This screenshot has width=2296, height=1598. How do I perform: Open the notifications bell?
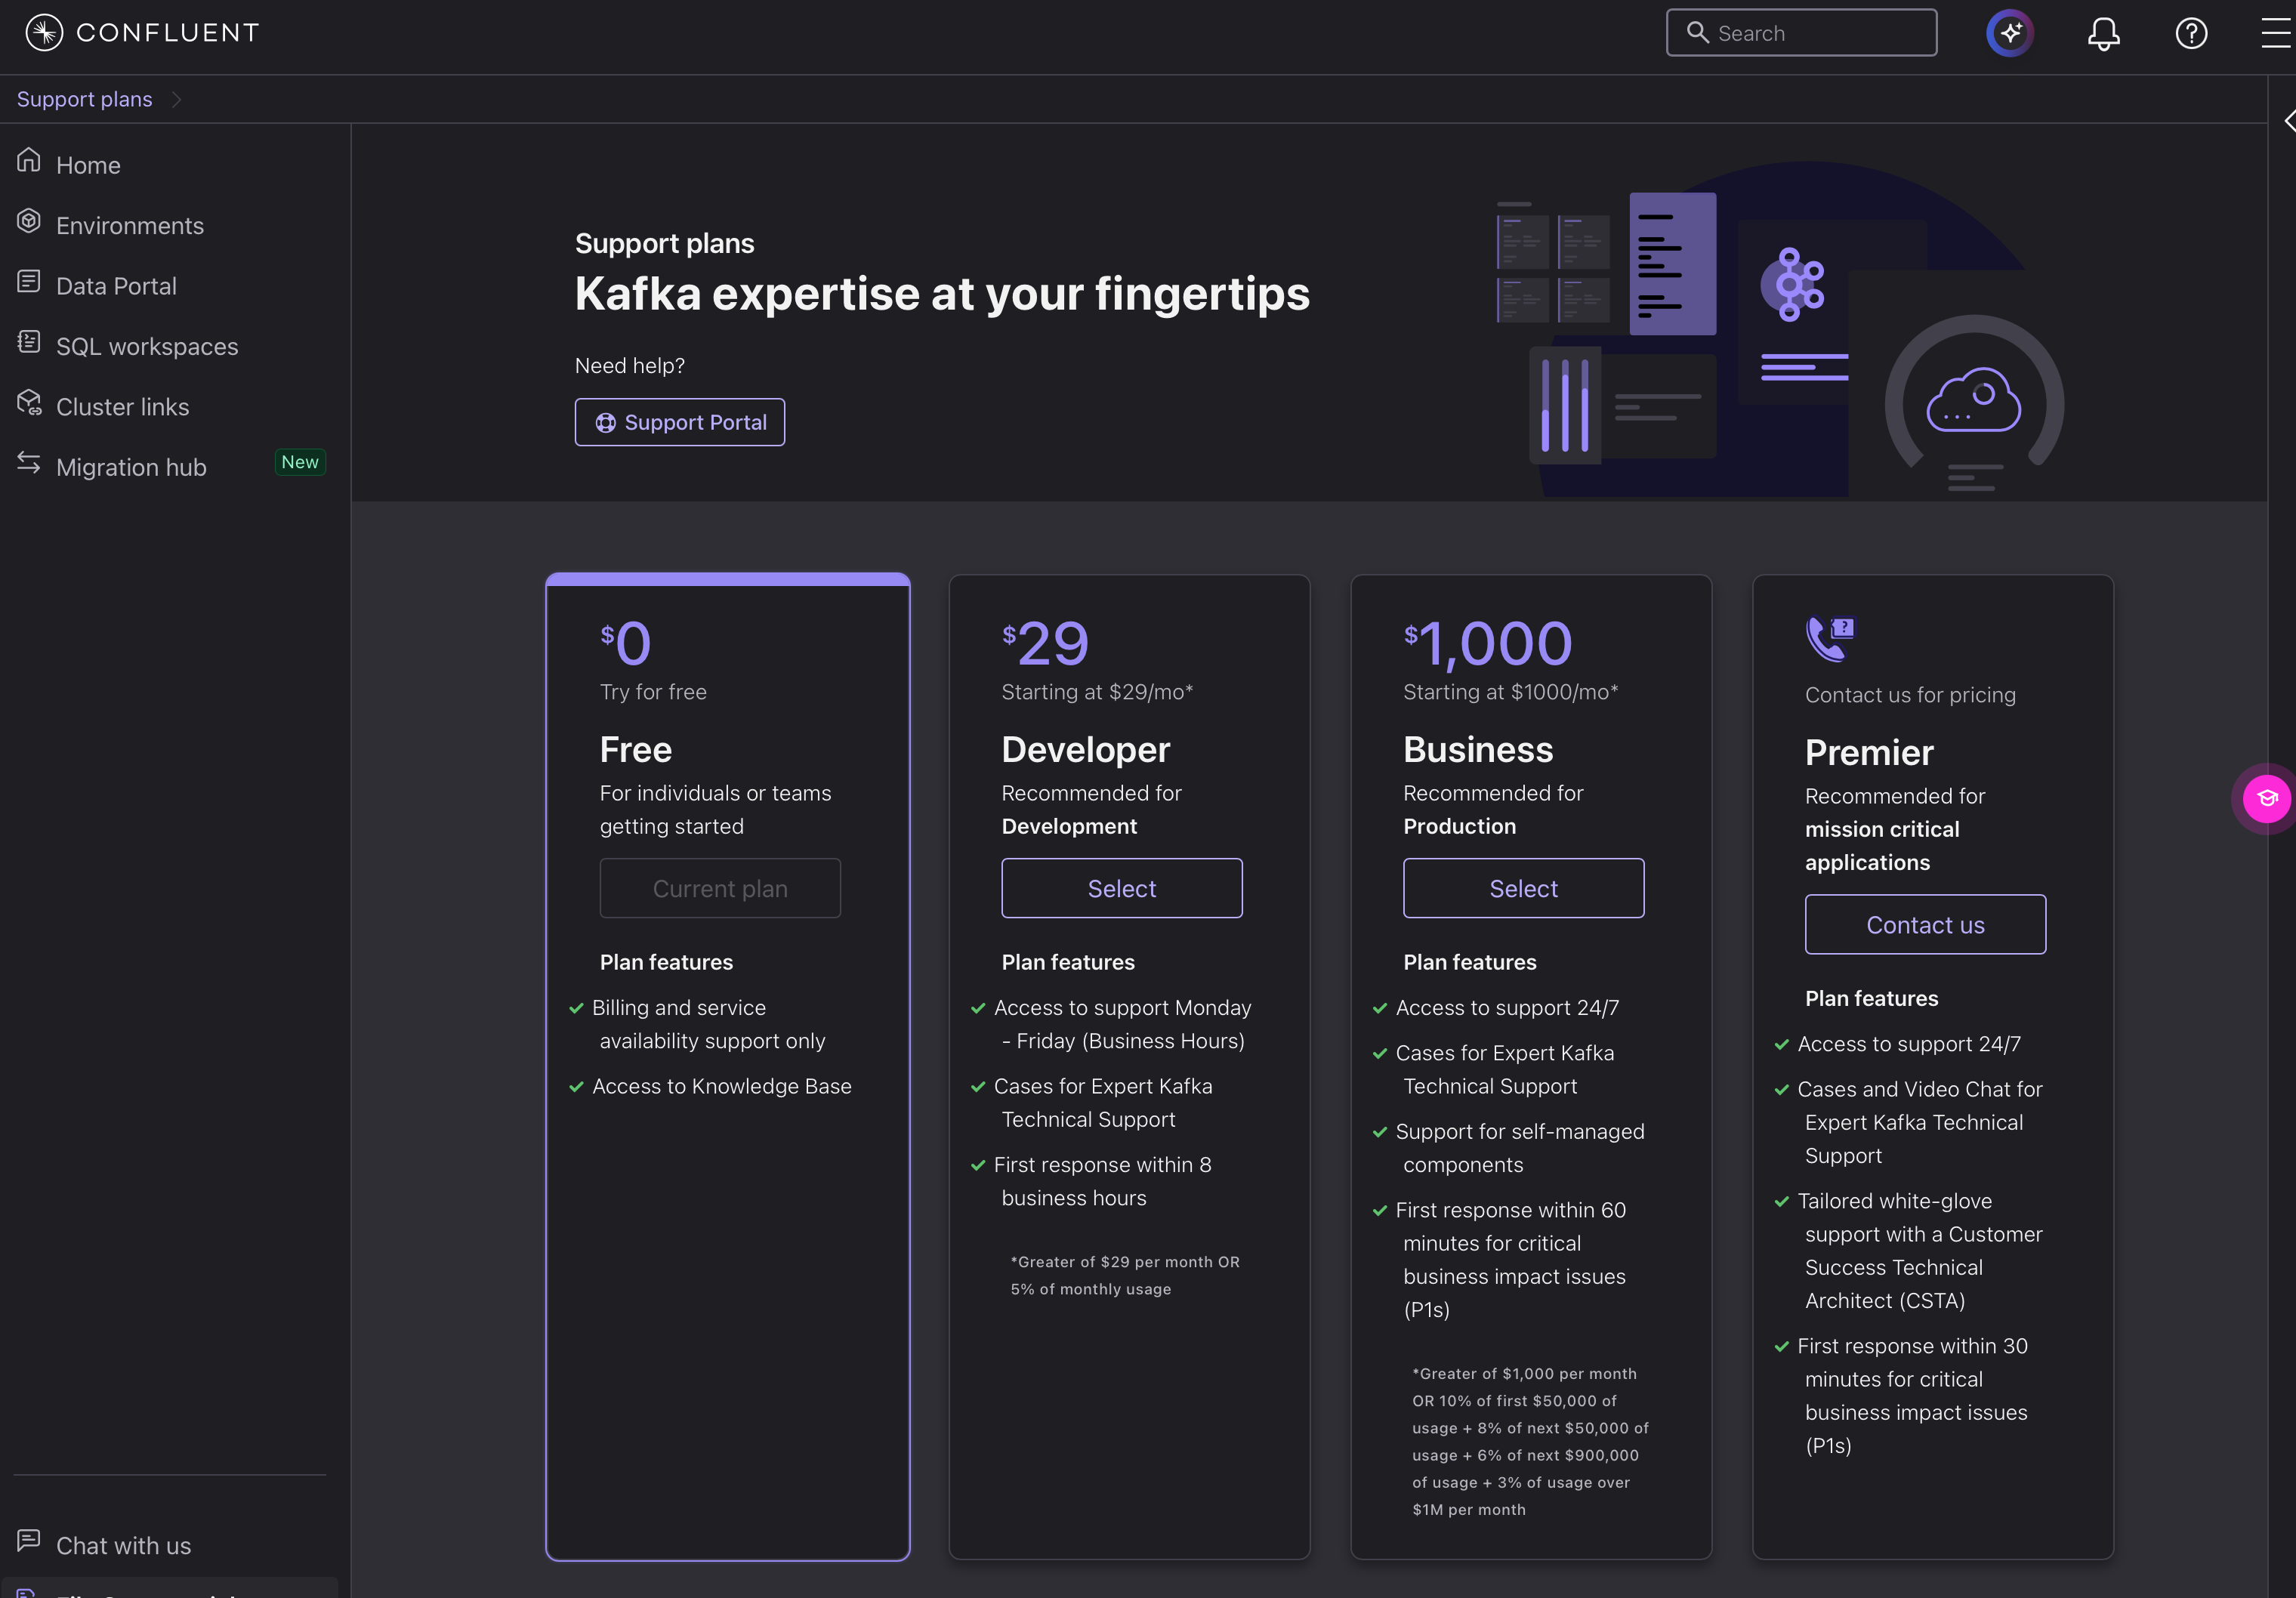pyautogui.click(x=2103, y=34)
